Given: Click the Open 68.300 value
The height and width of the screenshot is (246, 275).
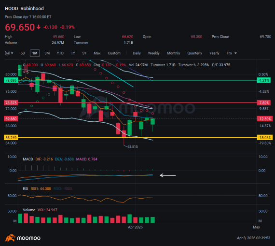Looking at the screenshot, I should pos(196,37).
